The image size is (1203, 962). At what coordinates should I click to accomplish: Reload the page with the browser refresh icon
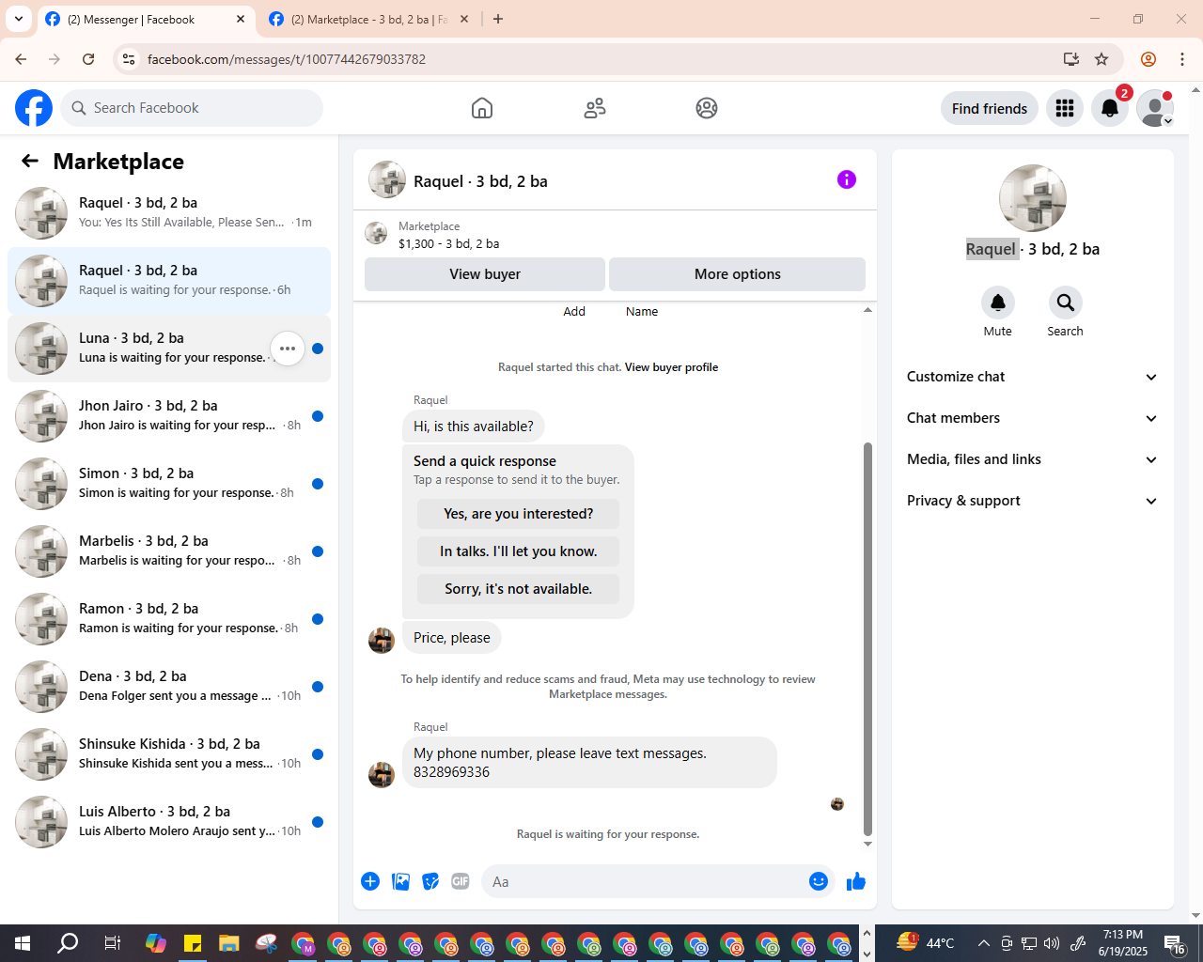coord(88,59)
